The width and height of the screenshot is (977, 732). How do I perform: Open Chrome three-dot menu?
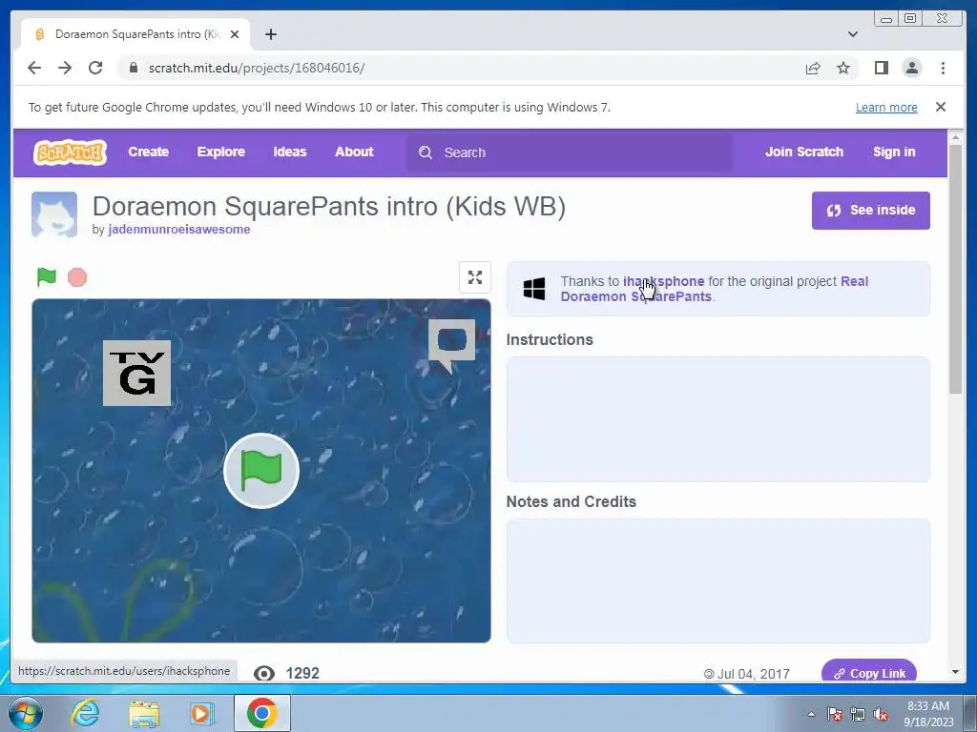(x=943, y=68)
